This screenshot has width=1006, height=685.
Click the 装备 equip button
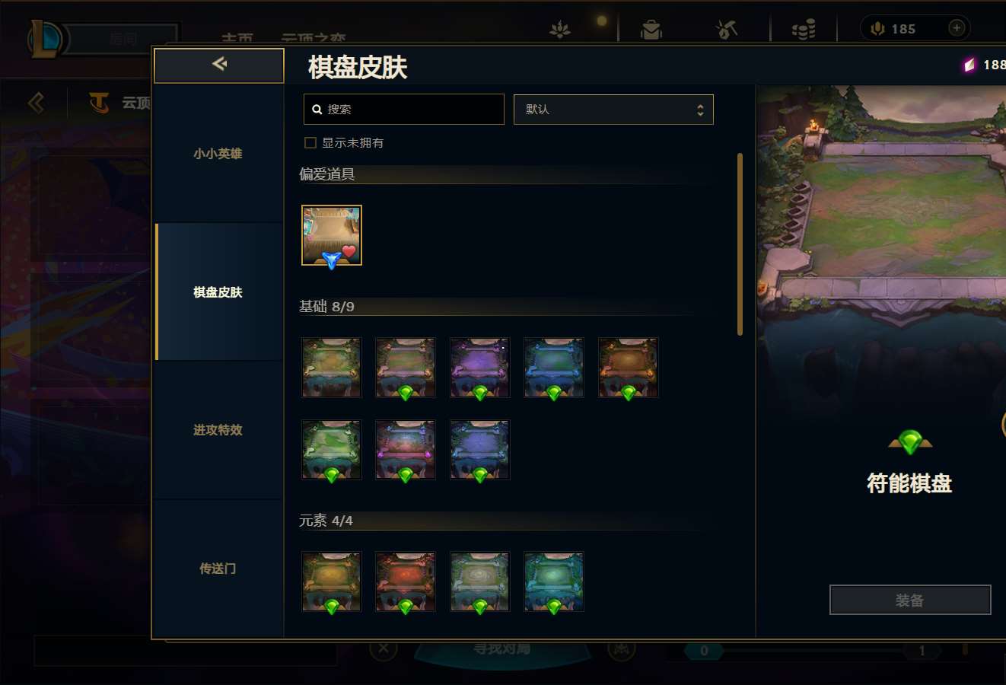(910, 600)
